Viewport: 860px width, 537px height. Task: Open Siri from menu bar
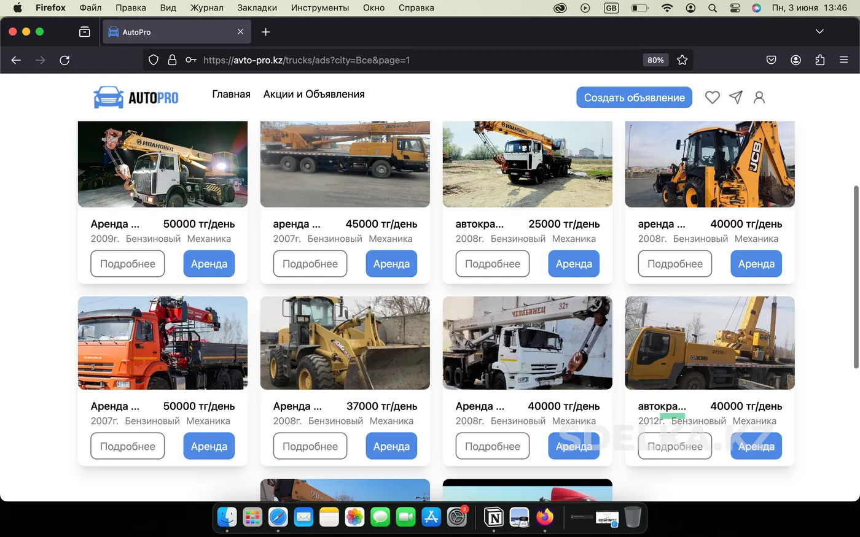point(757,8)
